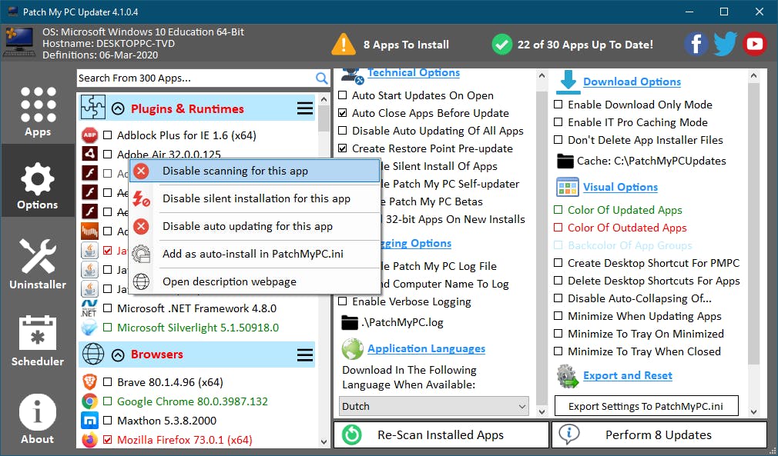Pick Color Of Outdated Apps swatch
This screenshot has width=778, height=456.
pyautogui.click(x=558, y=228)
